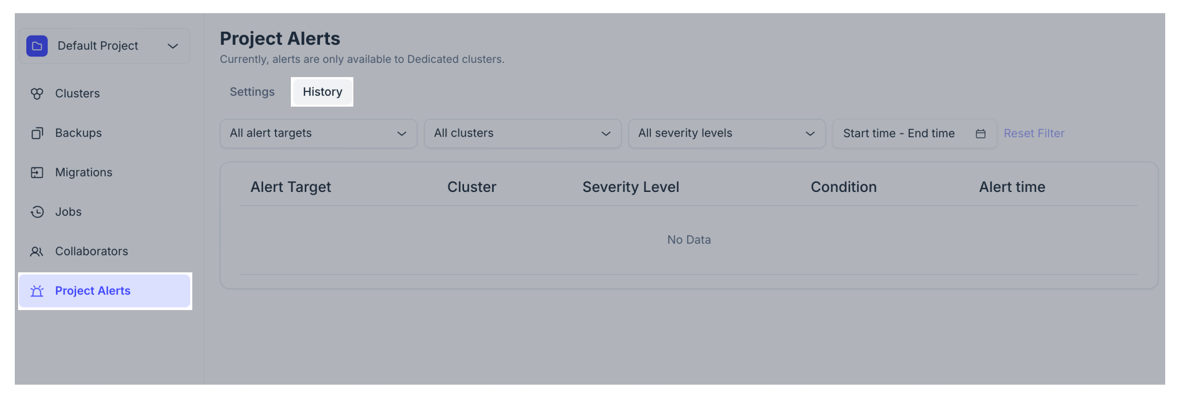Click the Alert time column header
The width and height of the screenshot is (1180, 397).
tap(1012, 187)
